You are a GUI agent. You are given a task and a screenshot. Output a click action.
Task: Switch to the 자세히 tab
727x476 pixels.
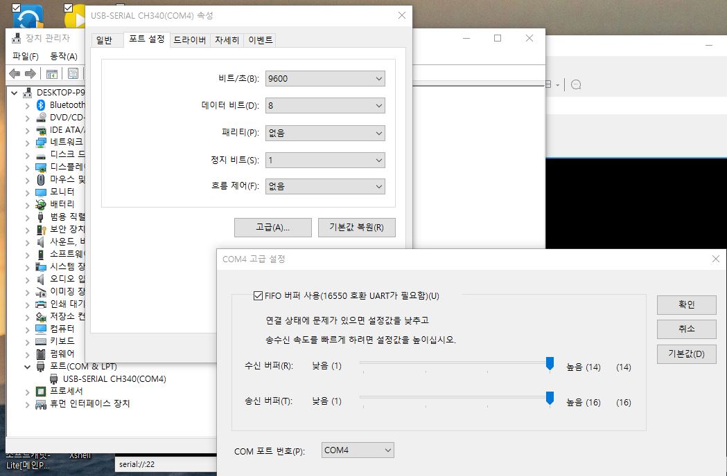(x=227, y=40)
